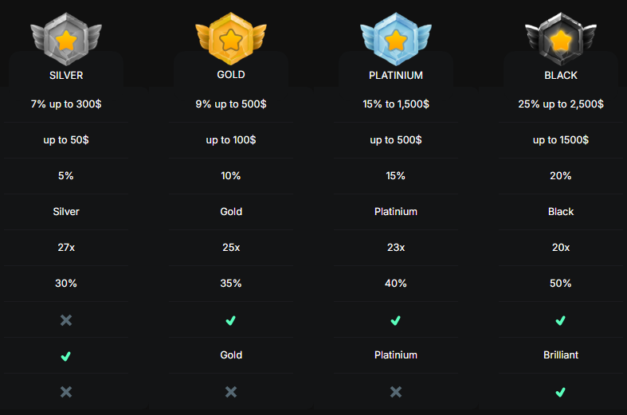Click the green checkmark below Gold's 35%

(231, 321)
